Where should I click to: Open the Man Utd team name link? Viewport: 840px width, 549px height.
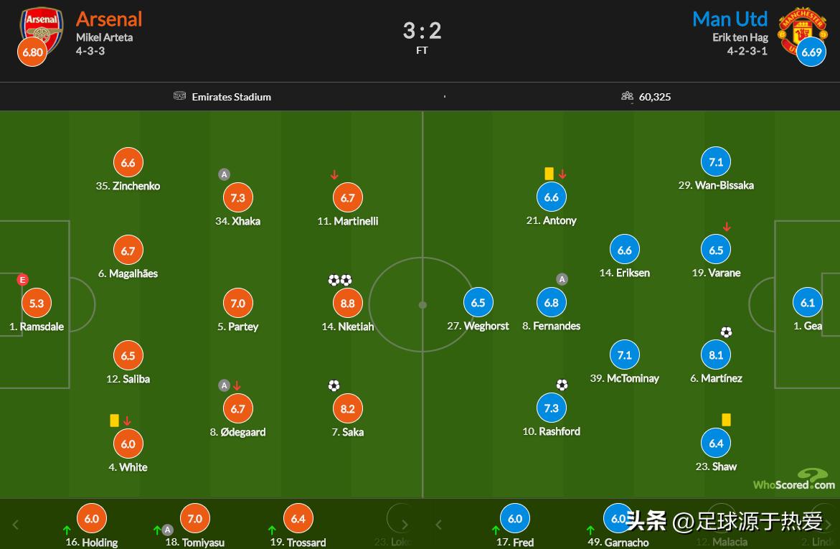pos(730,19)
